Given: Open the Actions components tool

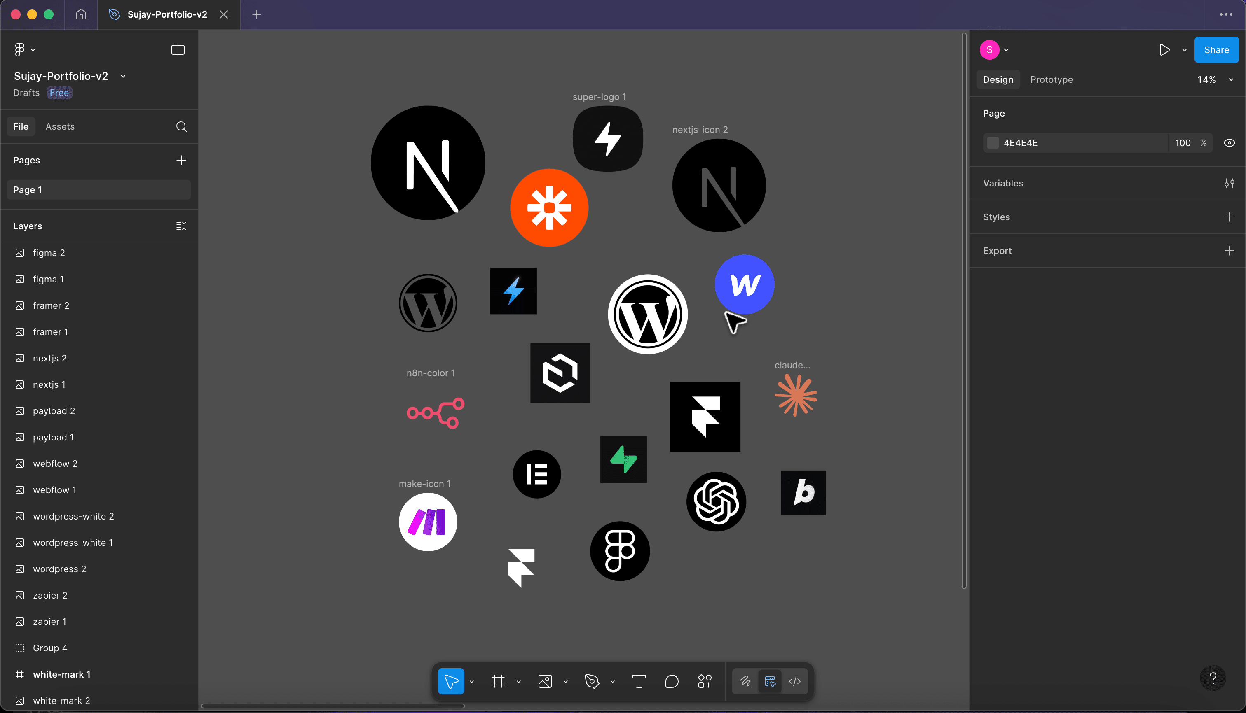Looking at the screenshot, I should tap(704, 681).
